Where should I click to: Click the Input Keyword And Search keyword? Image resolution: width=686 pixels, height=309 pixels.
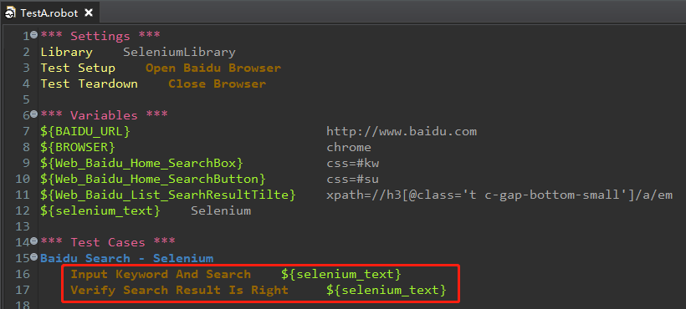tap(161, 274)
